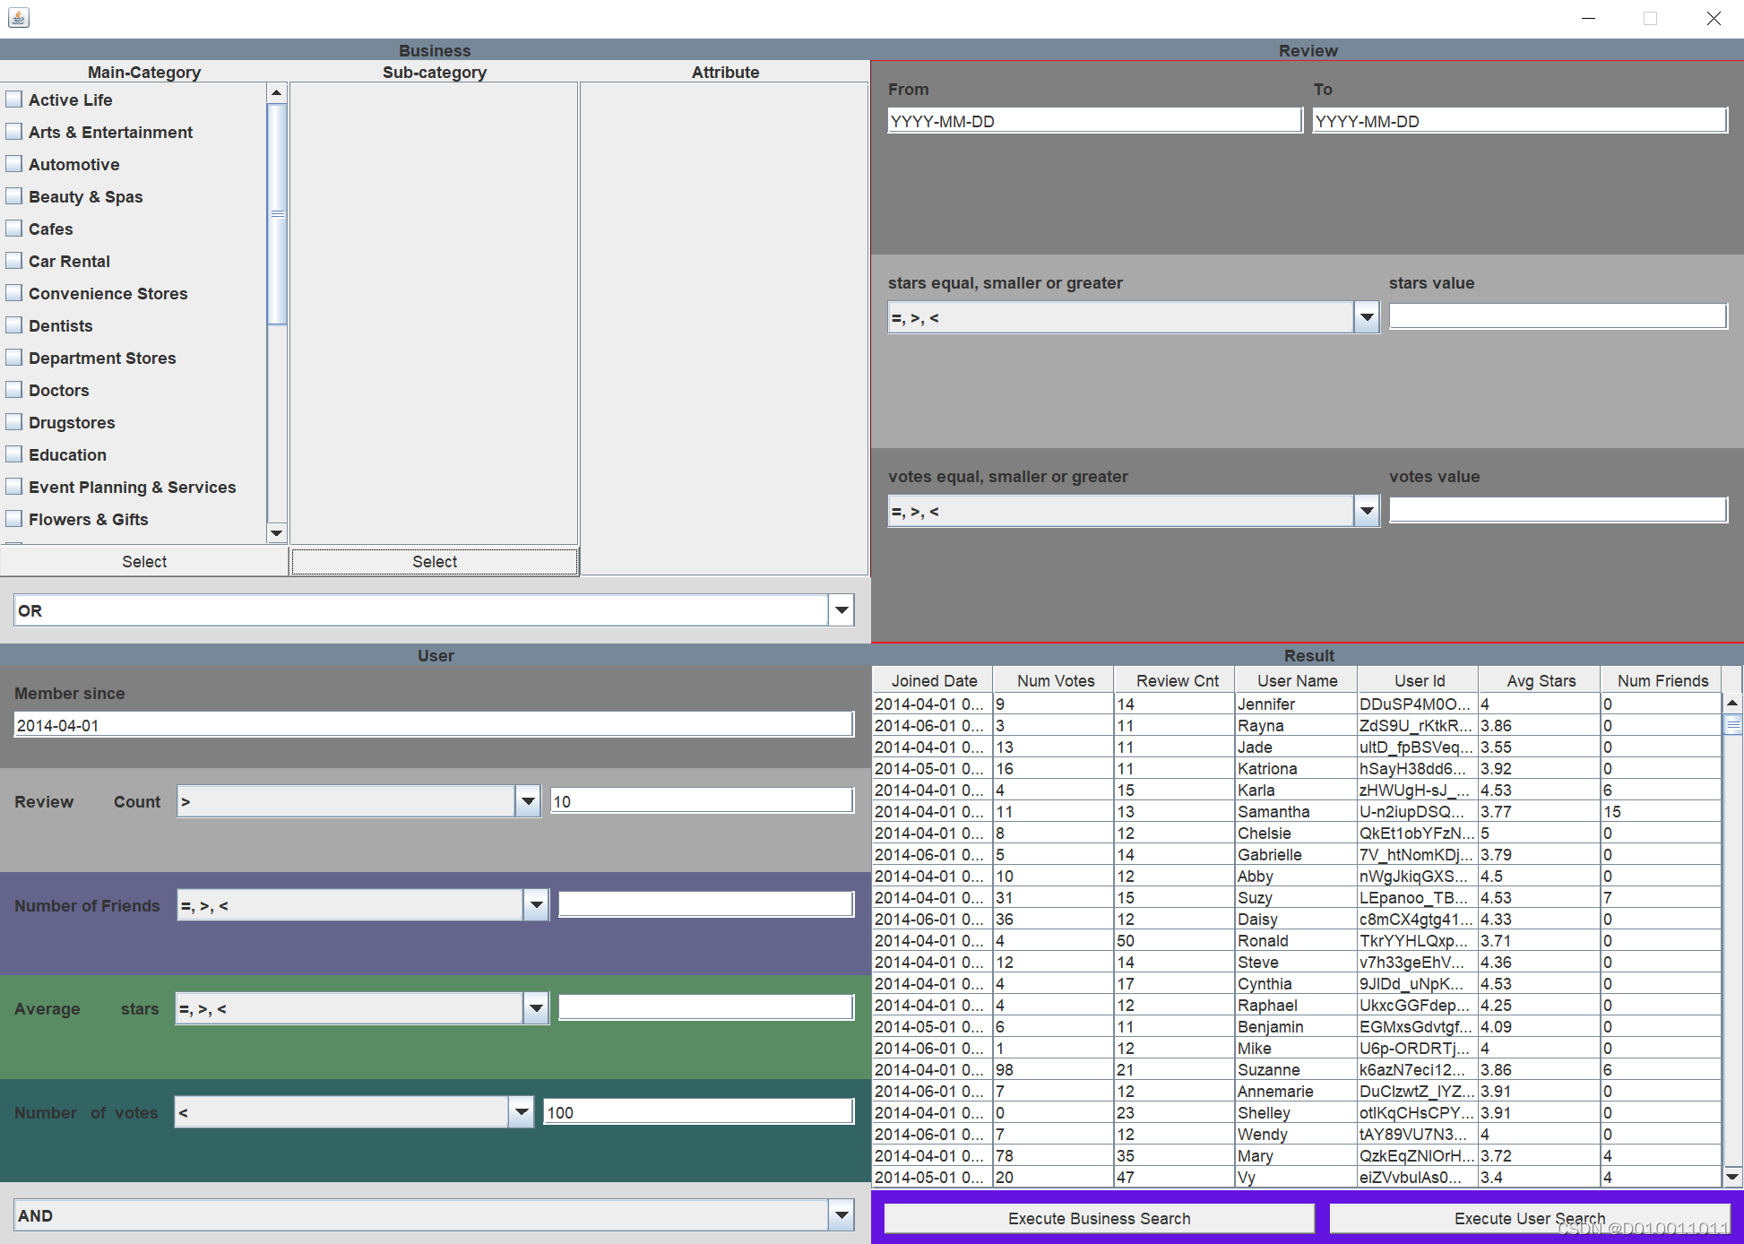Click Select button under Main-Category list

click(x=144, y=561)
